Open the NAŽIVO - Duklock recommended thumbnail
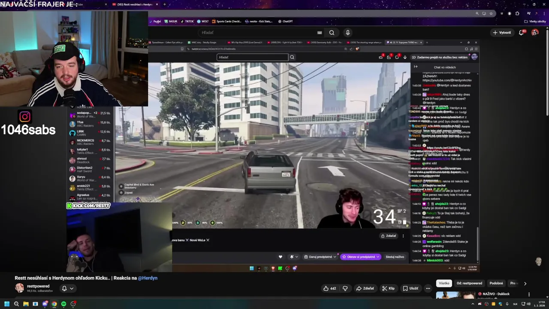549x309 pixels. click(455, 295)
